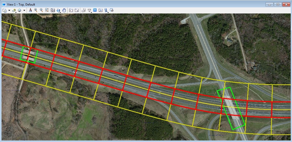
Task: Select the Zoom Out magnifier
Action: (41, 10)
